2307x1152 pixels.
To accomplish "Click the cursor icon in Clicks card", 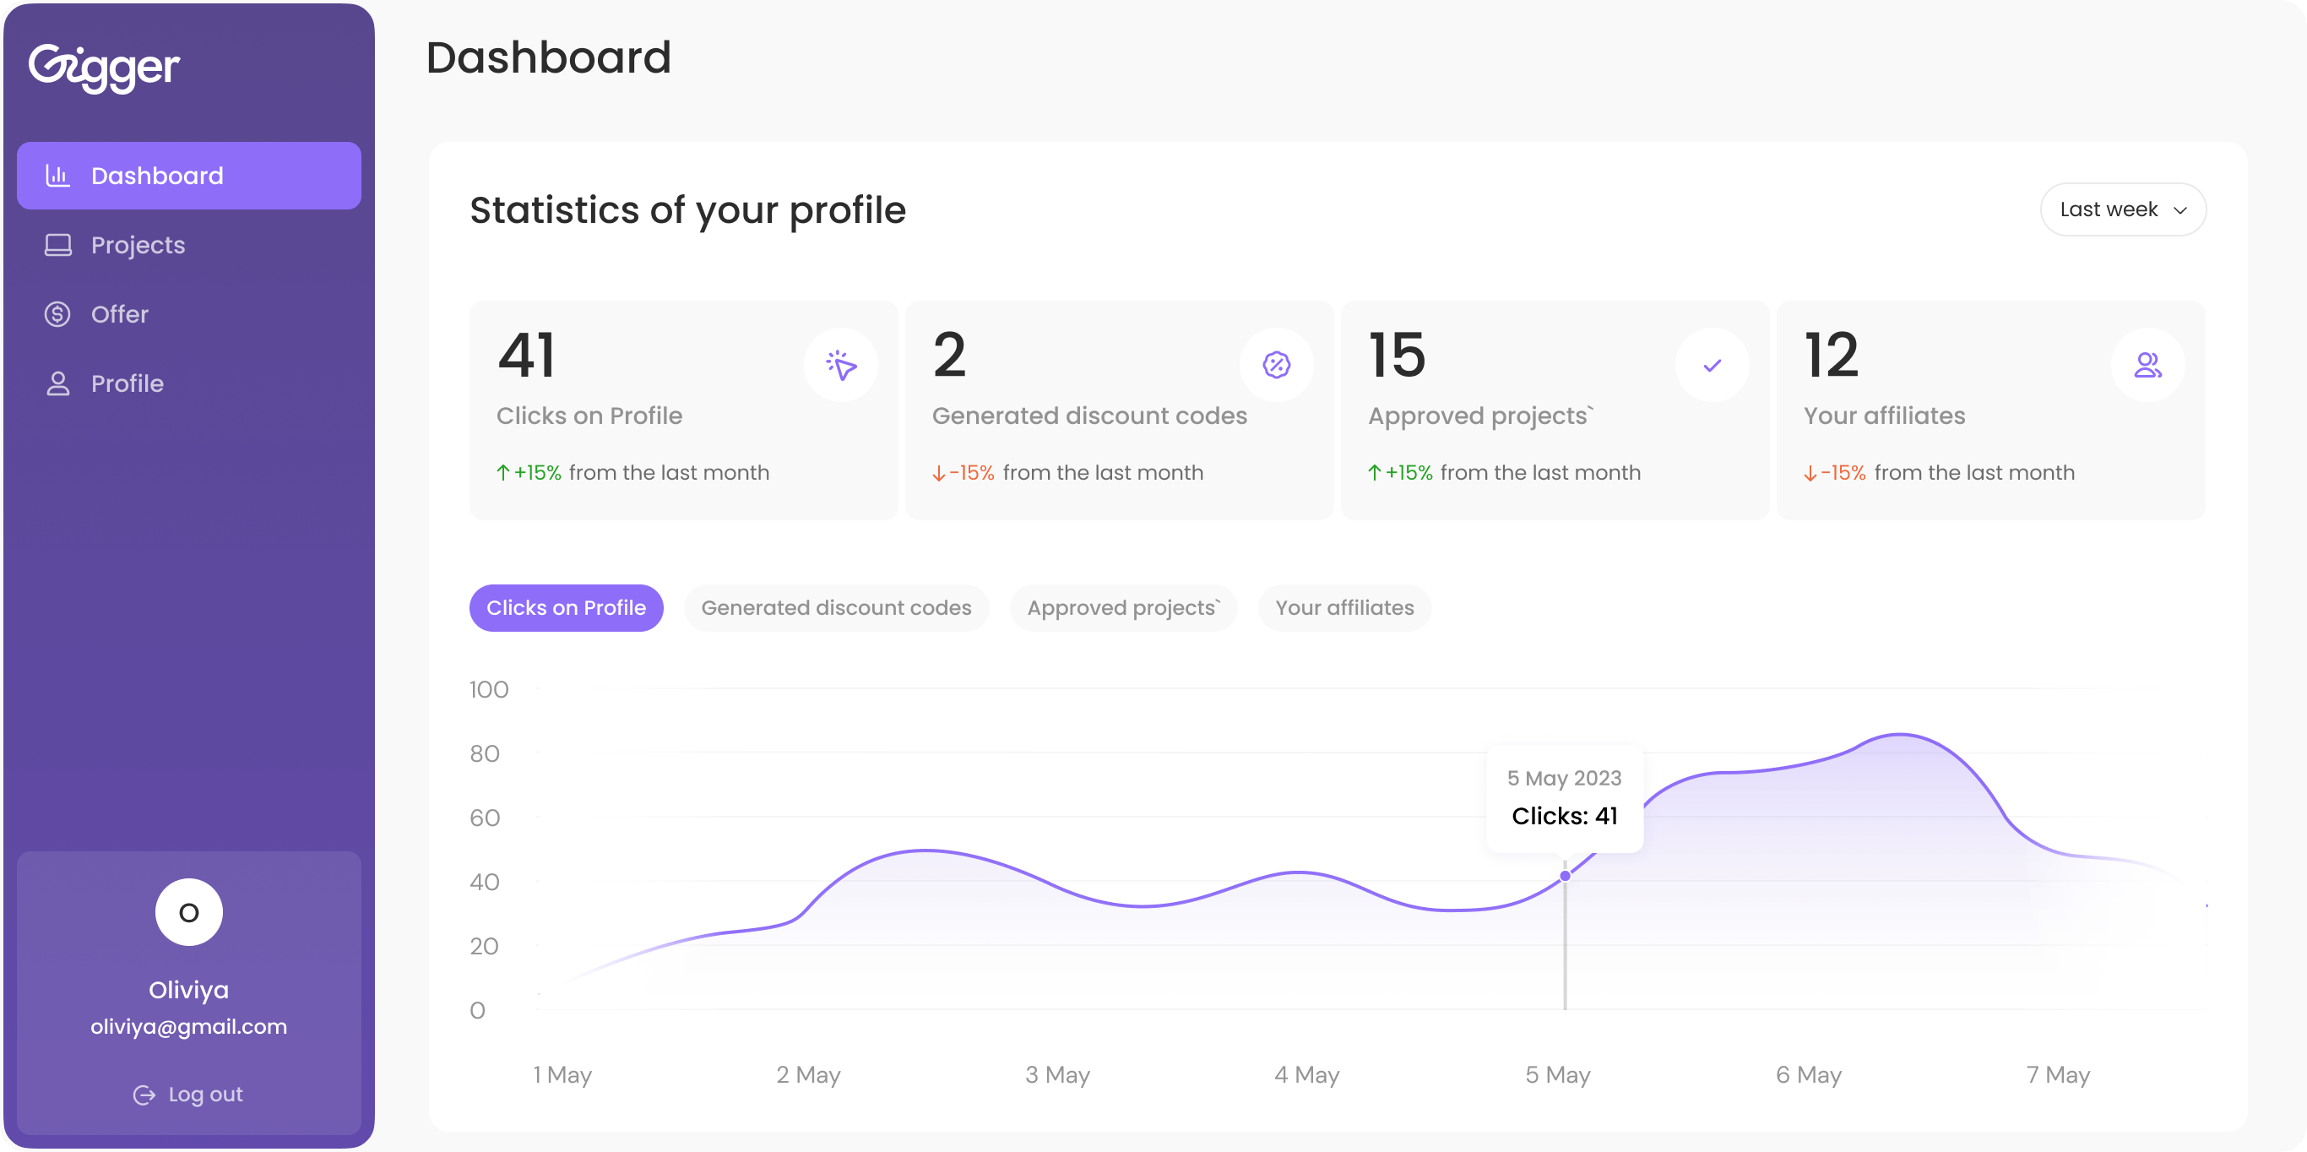I will coord(840,365).
